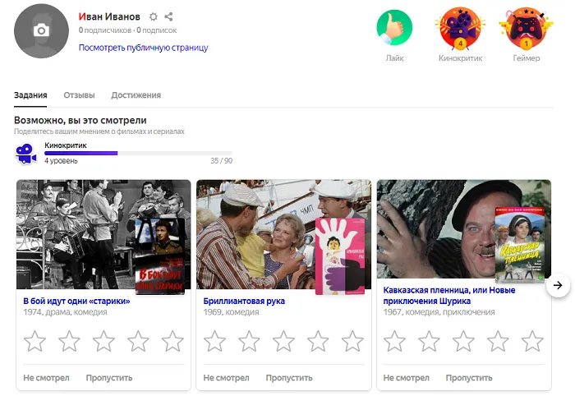
Task: Open the Достижения tab
Action: pyautogui.click(x=136, y=95)
